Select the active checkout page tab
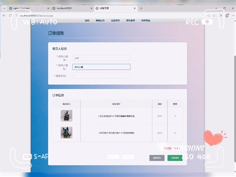Viewport: 236px width, 177px height. pos(116,8)
